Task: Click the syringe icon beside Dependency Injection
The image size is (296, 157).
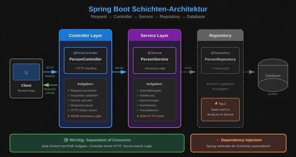Action: point(218,140)
